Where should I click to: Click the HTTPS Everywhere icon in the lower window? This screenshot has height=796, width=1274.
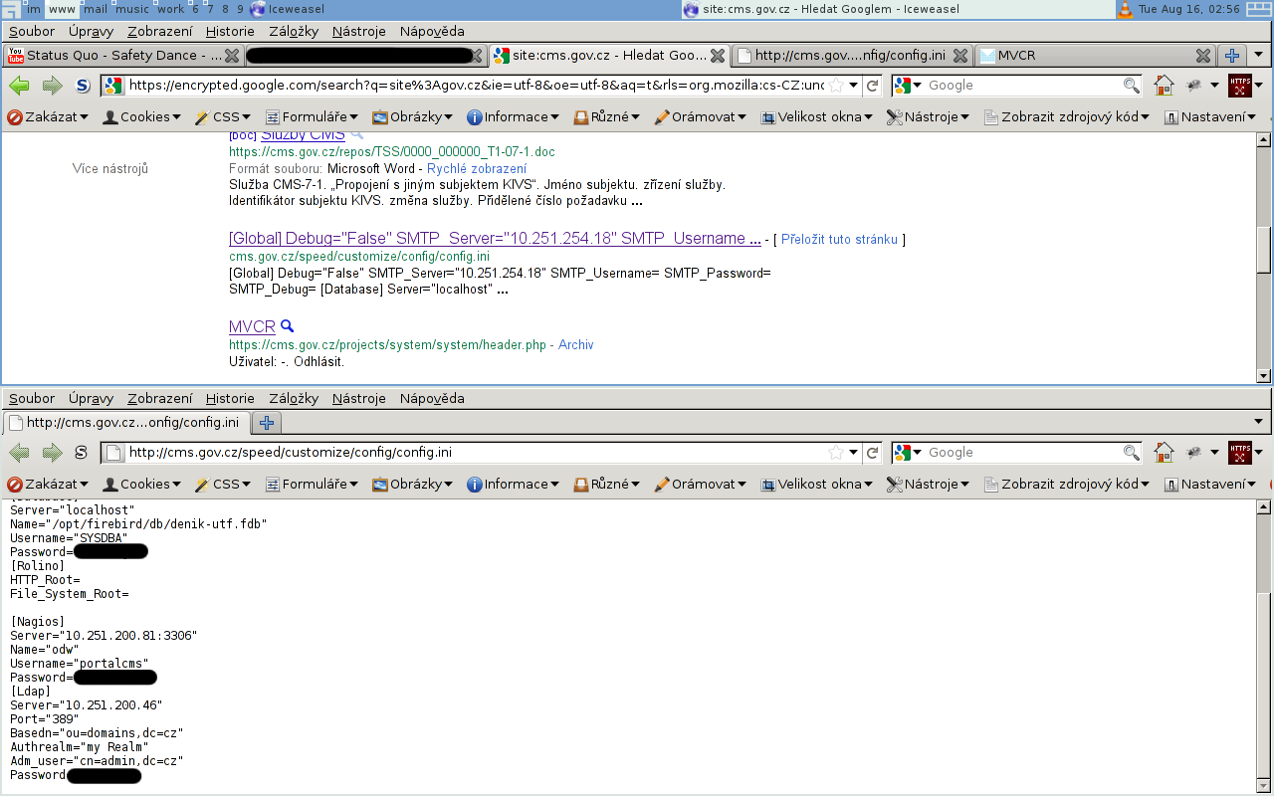tap(1239, 453)
